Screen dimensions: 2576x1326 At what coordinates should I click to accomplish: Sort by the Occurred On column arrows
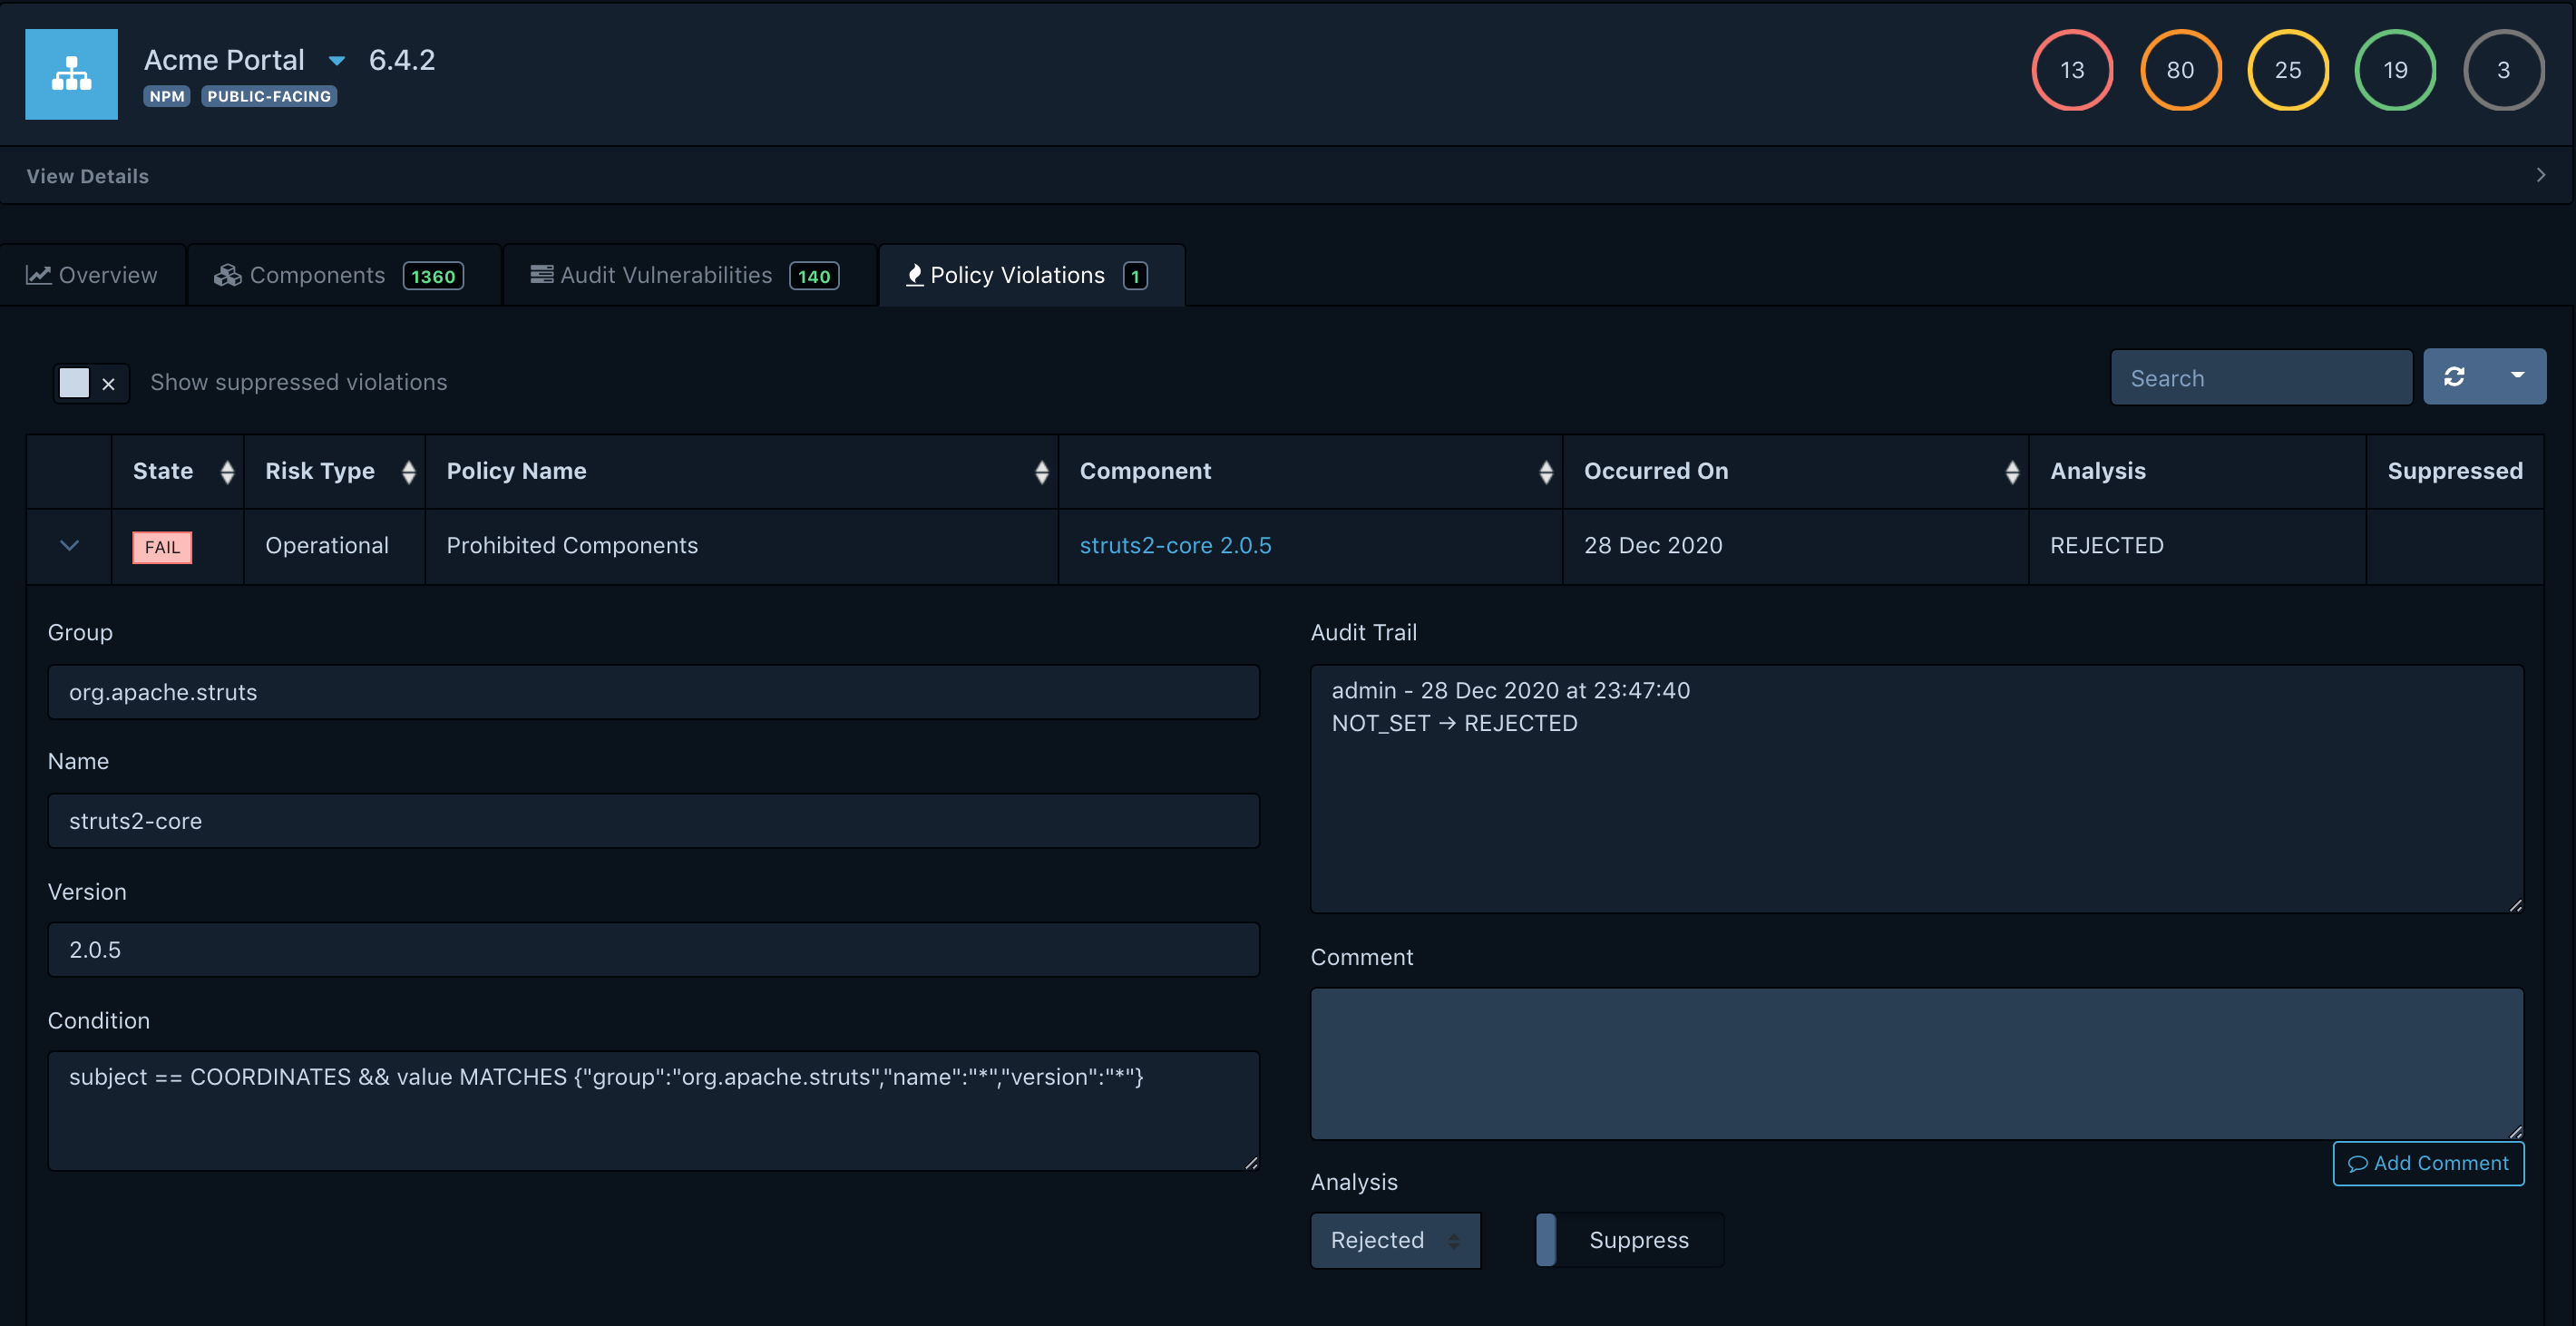click(x=2012, y=472)
